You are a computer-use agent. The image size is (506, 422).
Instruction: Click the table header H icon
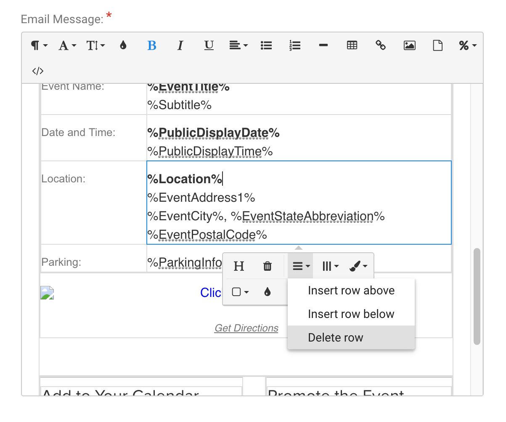pos(239,266)
